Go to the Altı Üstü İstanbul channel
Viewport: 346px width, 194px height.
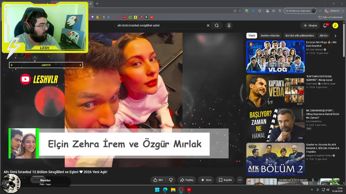[314, 50]
